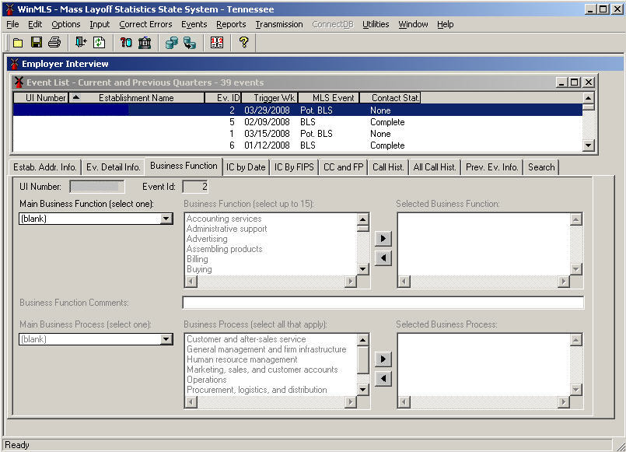Click the database transfer arrow icon
The height and width of the screenshot is (452, 626).
coord(190,42)
